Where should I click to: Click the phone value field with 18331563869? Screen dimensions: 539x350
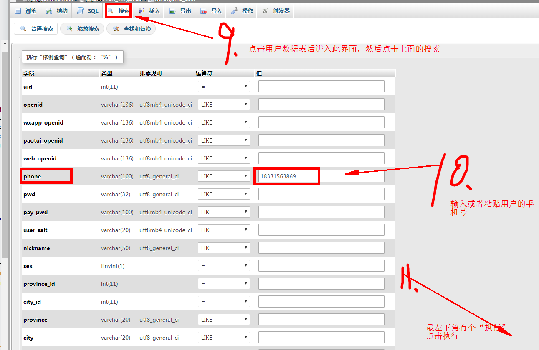click(x=321, y=176)
